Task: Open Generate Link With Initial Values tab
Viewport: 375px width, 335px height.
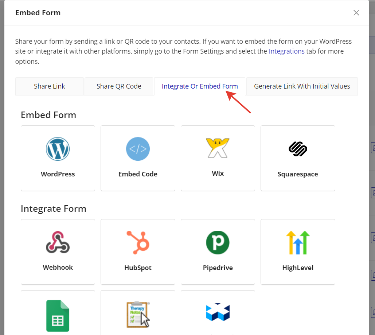Action: pyautogui.click(x=302, y=86)
